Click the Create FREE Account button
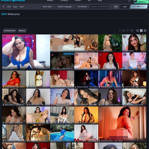 (139, 6)
